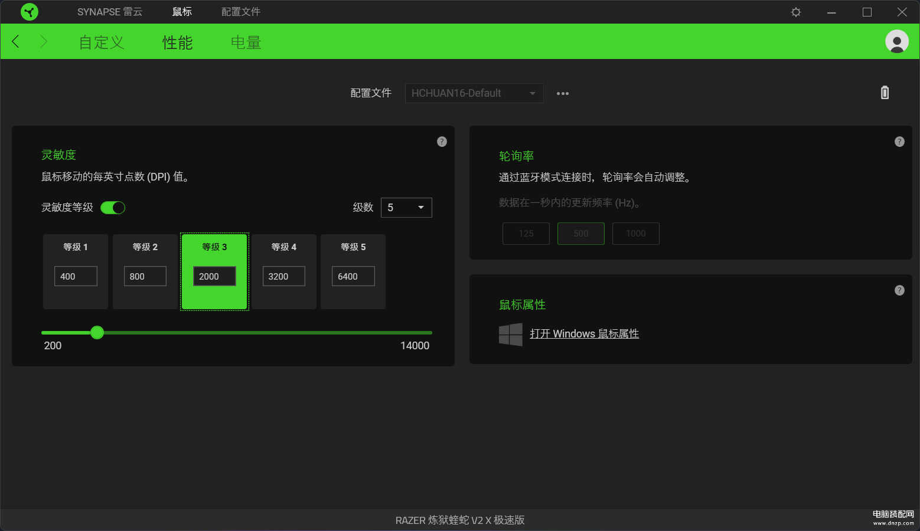The image size is (920, 531).
Task: Expand the 级数 stage count dropdown
Action: [x=406, y=208]
